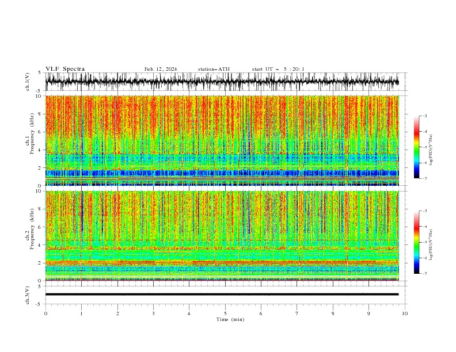Screen dimensions: 456x352
Task: Click the "Time (min)" axis label
Action: [x=230, y=319]
